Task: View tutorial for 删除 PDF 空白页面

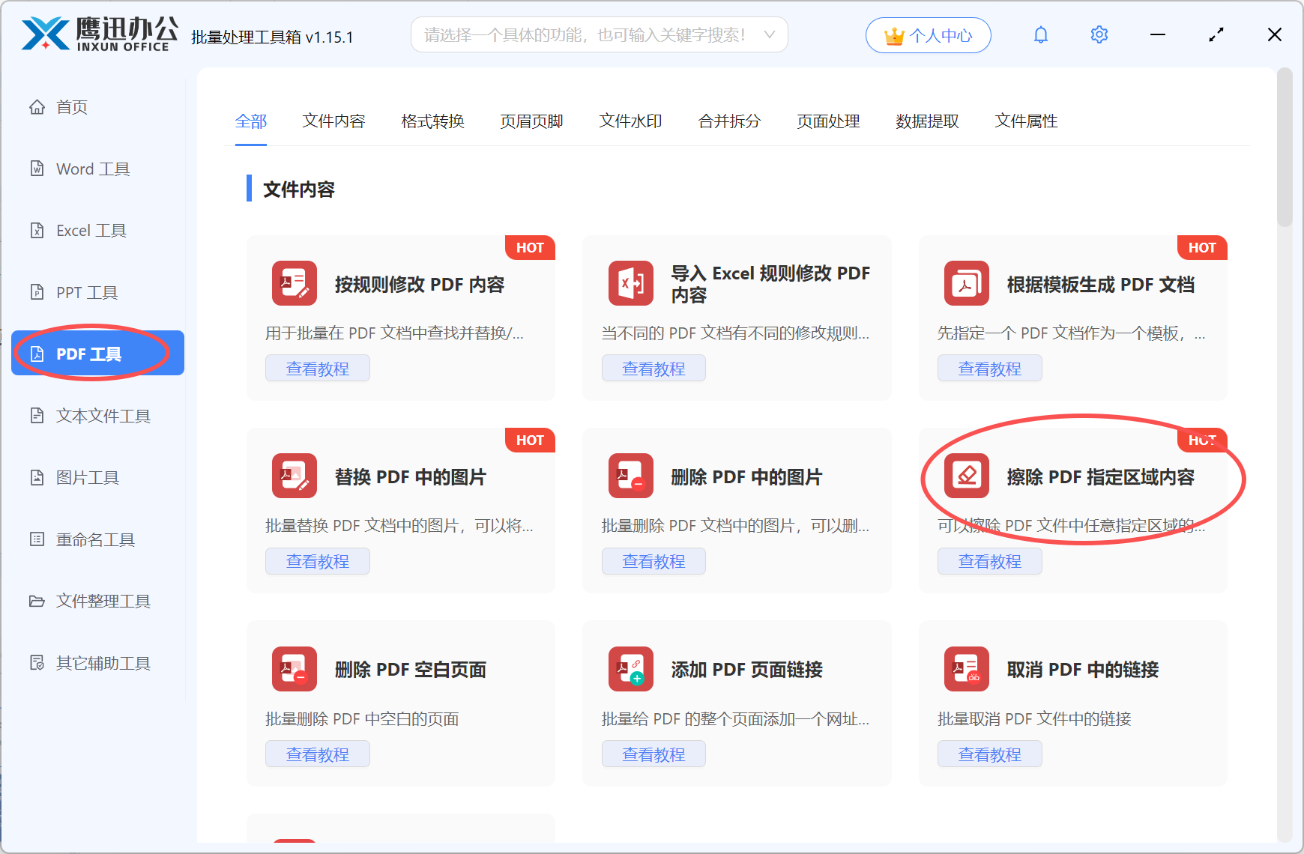Action: tap(317, 754)
